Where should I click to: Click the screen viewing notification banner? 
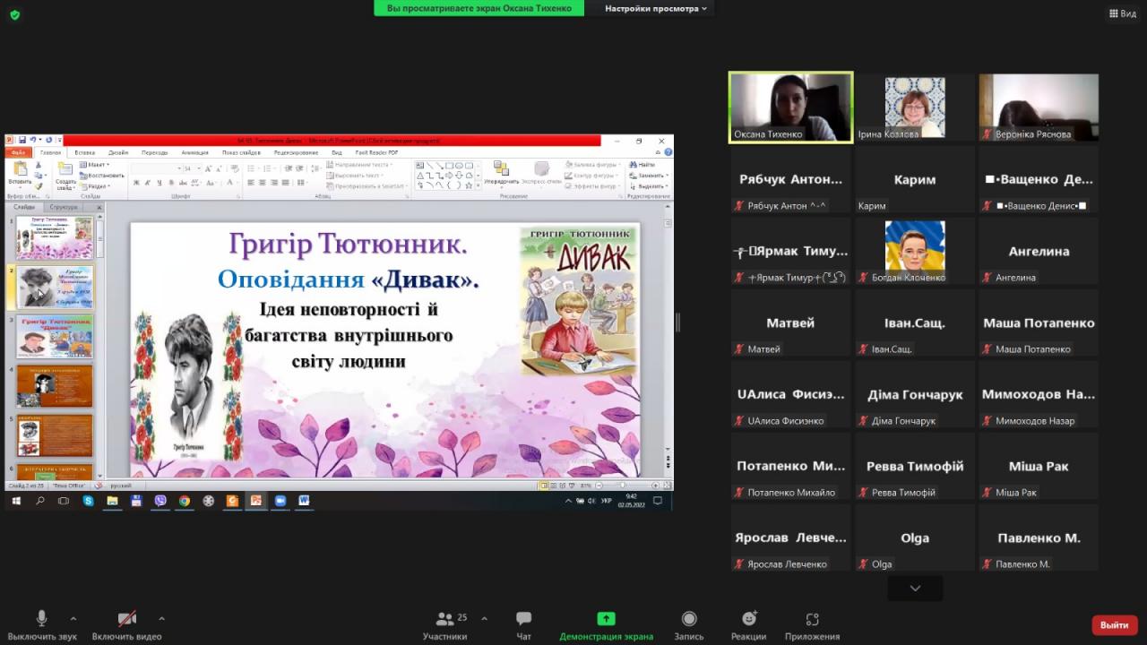(479, 8)
